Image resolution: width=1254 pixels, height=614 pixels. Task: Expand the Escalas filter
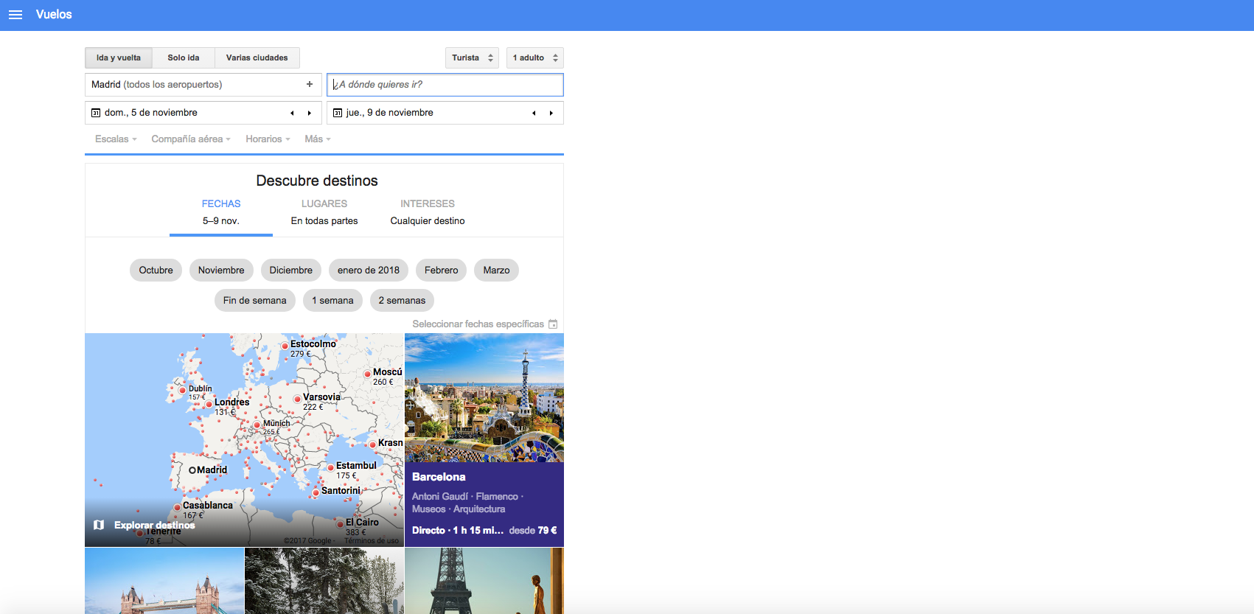(116, 139)
